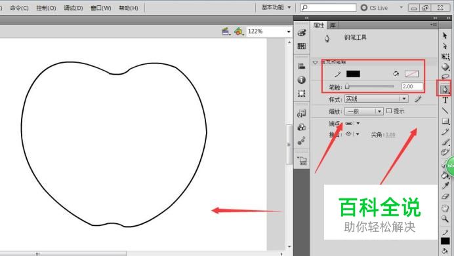
Task: Choose the Hand tool
Action: [x=445, y=208]
